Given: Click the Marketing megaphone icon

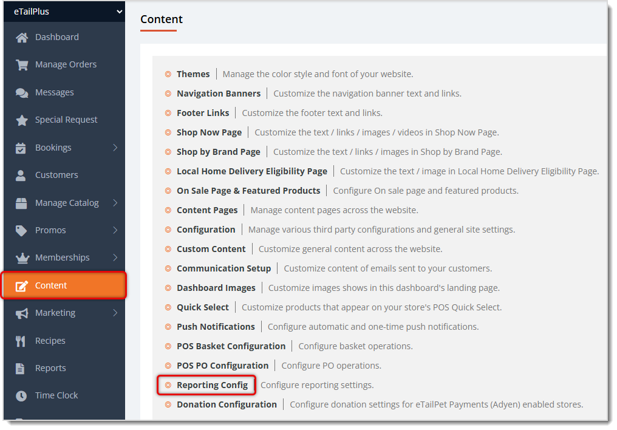Looking at the screenshot, I should pos(22,313).
